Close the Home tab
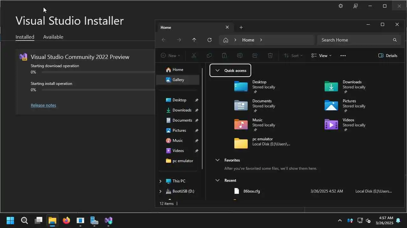The width and height of the screenshot is (407, 228). click(x=227, y=27)
